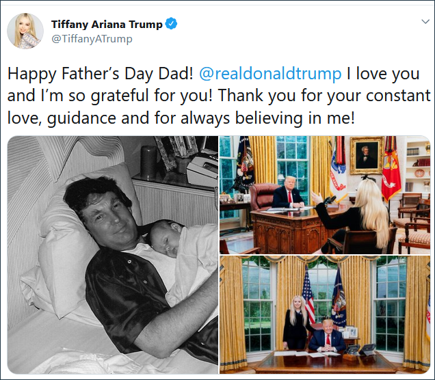The image size is (435, 380).
Task: Click the American flag in the bottom photo
Action: coord(309,294)
